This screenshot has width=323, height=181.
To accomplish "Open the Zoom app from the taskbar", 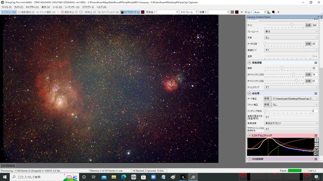I will 153,177.
